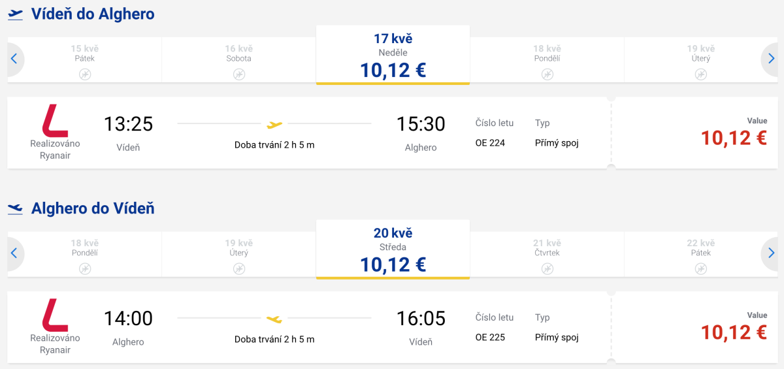Select Value fare 10,12 € for return flight
Screen dimensions: 784x369
(733, 332)
